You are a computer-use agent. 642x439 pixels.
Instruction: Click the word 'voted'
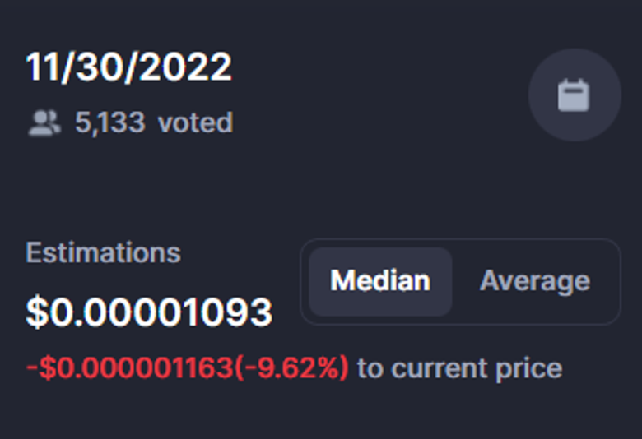[195, 123]
